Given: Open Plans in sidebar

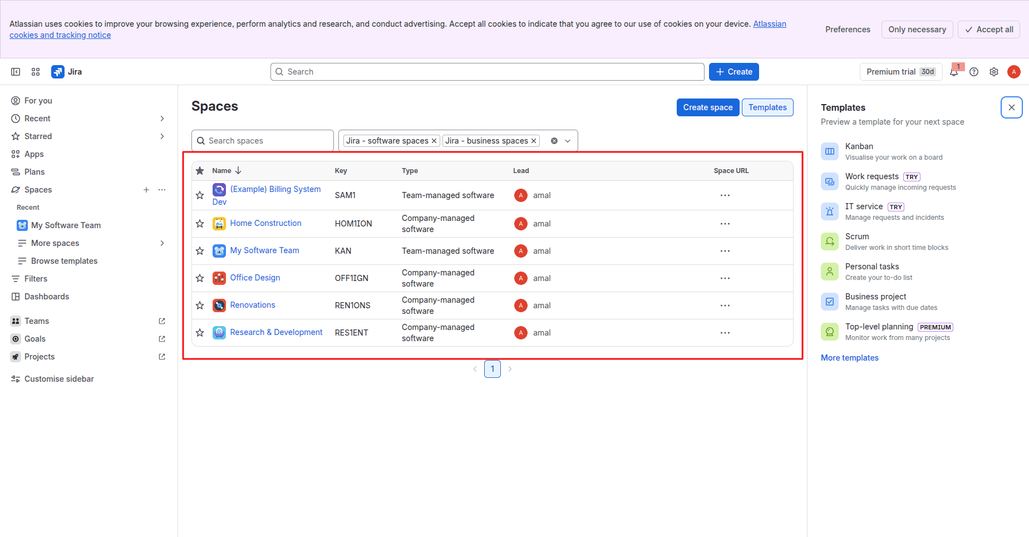Looking at the screenshot, I should [88, 172].
